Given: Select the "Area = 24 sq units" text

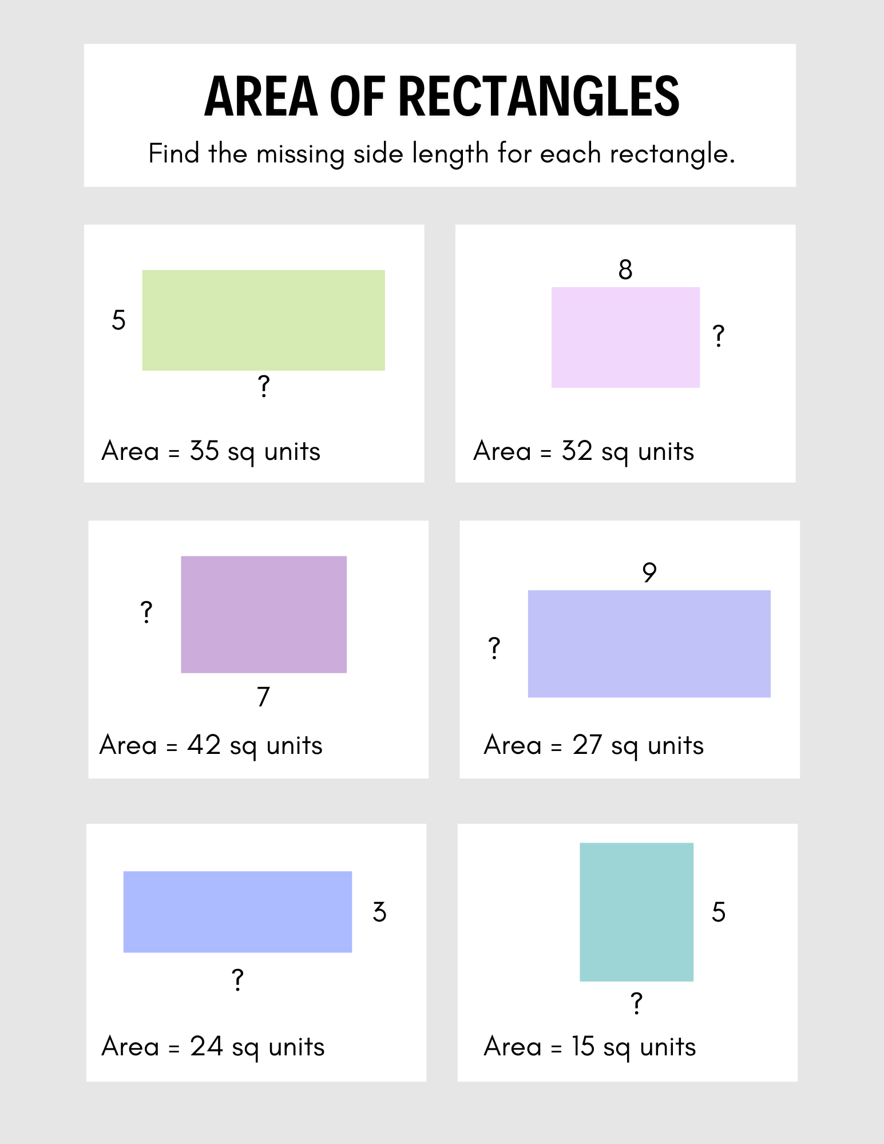Looking at the screenshot, I should click(213, 1047).
